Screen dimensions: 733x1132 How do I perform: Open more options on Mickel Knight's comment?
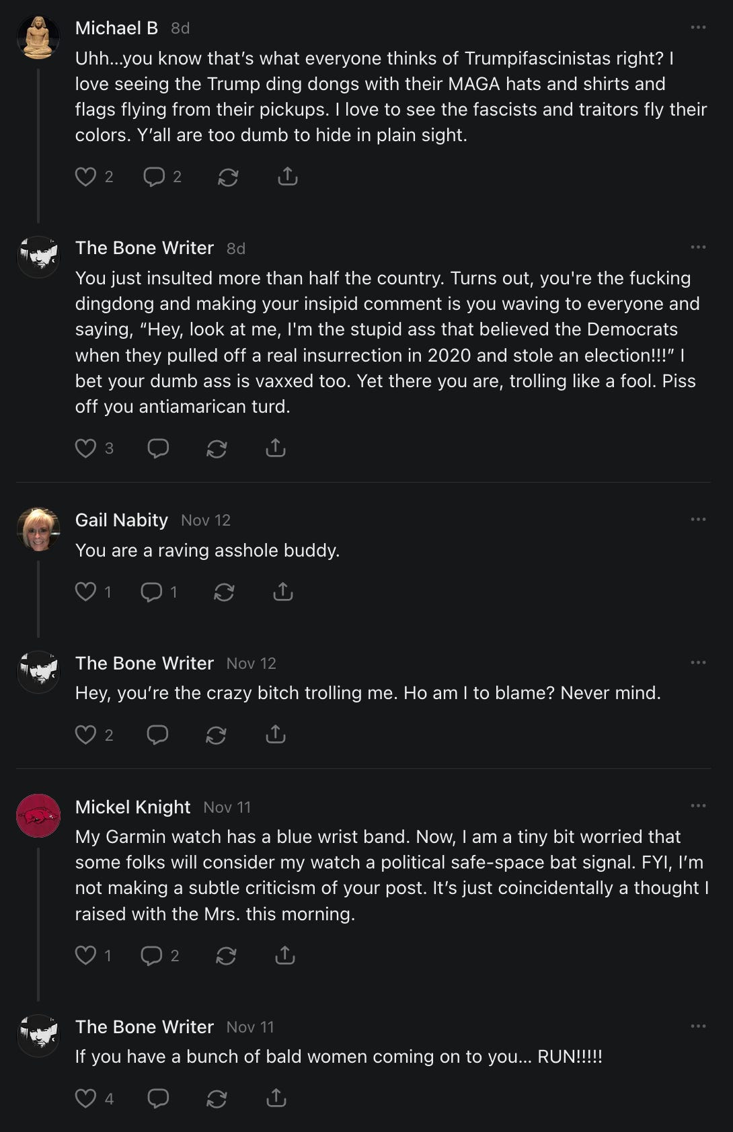[698, 806]
